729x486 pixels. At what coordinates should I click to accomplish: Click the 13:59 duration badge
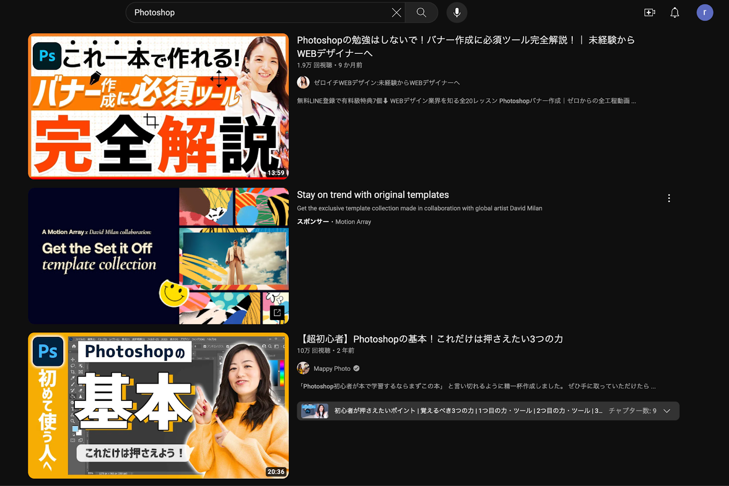tap(276, 173)
